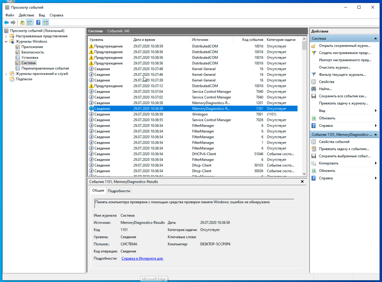Close the event 1101 preview pane

[x=302, y=181]
